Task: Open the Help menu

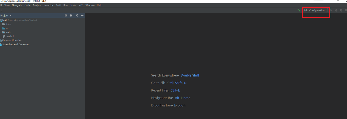Action: (x=99, y=5)
